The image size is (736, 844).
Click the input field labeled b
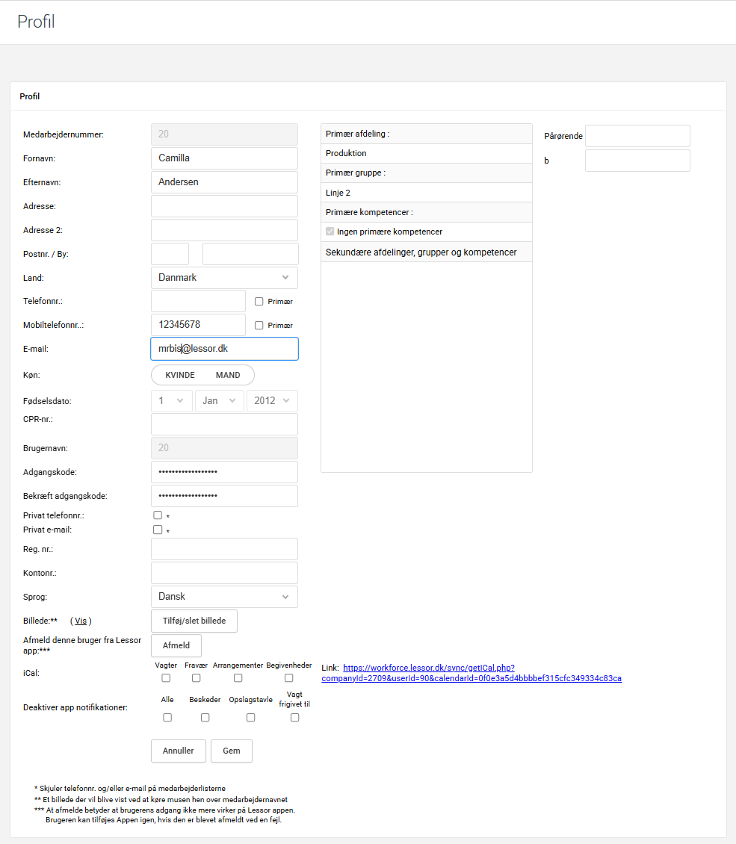point(637,161)
